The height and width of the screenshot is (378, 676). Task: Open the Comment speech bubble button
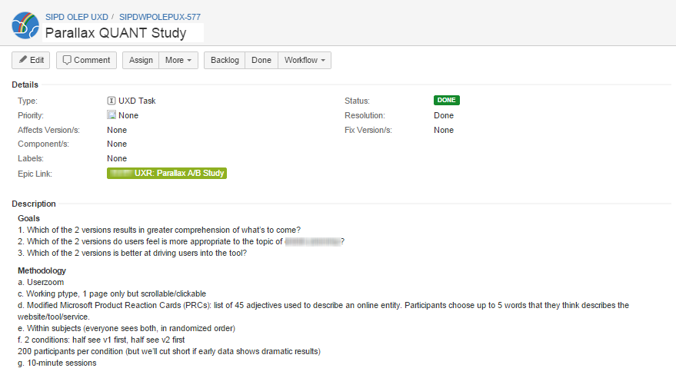click(x=86, y=60)
